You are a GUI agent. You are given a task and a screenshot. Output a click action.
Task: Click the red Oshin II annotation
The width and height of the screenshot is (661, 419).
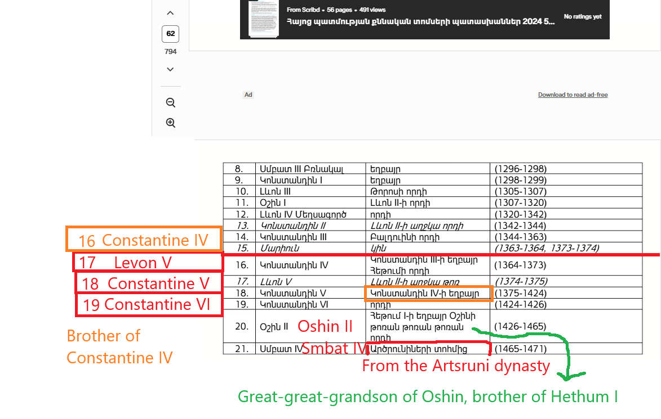tap(325, 326)
